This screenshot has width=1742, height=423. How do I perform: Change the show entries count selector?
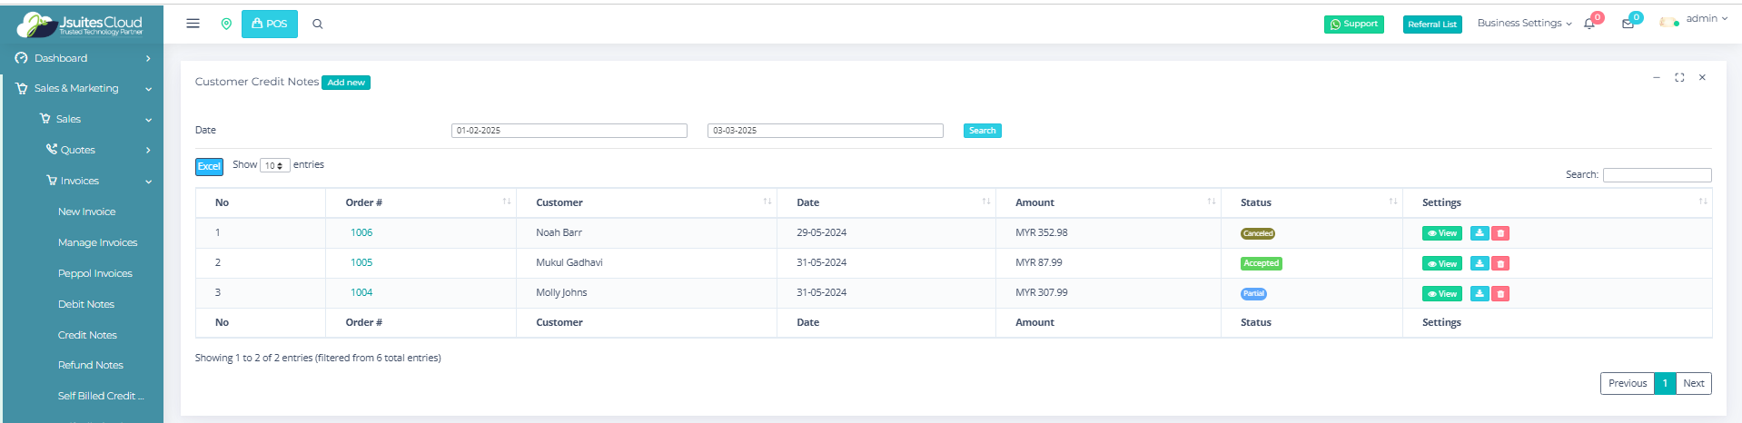pyautogui.click(x=274, y=165)
